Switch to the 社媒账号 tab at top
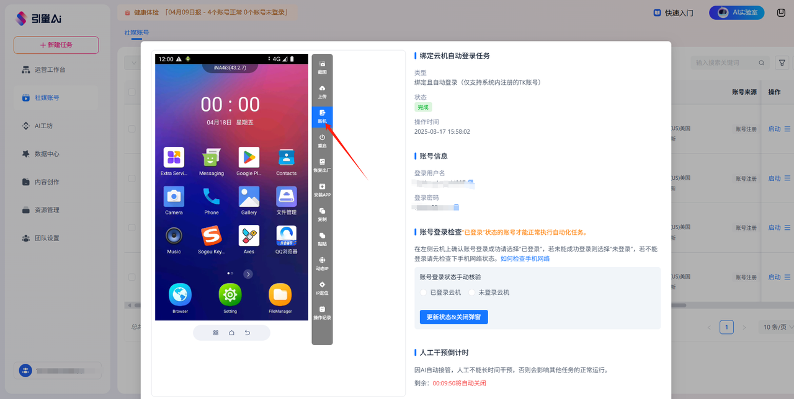 tap(136, 32)
